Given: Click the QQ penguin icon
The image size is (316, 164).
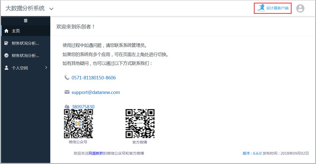Looking at the screenshot, I should [x=67, y=107].
